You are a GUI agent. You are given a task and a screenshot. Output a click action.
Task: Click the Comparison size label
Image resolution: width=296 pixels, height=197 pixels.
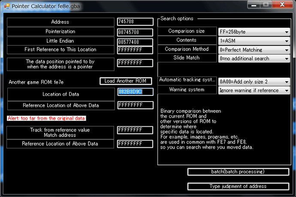coord(187,31)
